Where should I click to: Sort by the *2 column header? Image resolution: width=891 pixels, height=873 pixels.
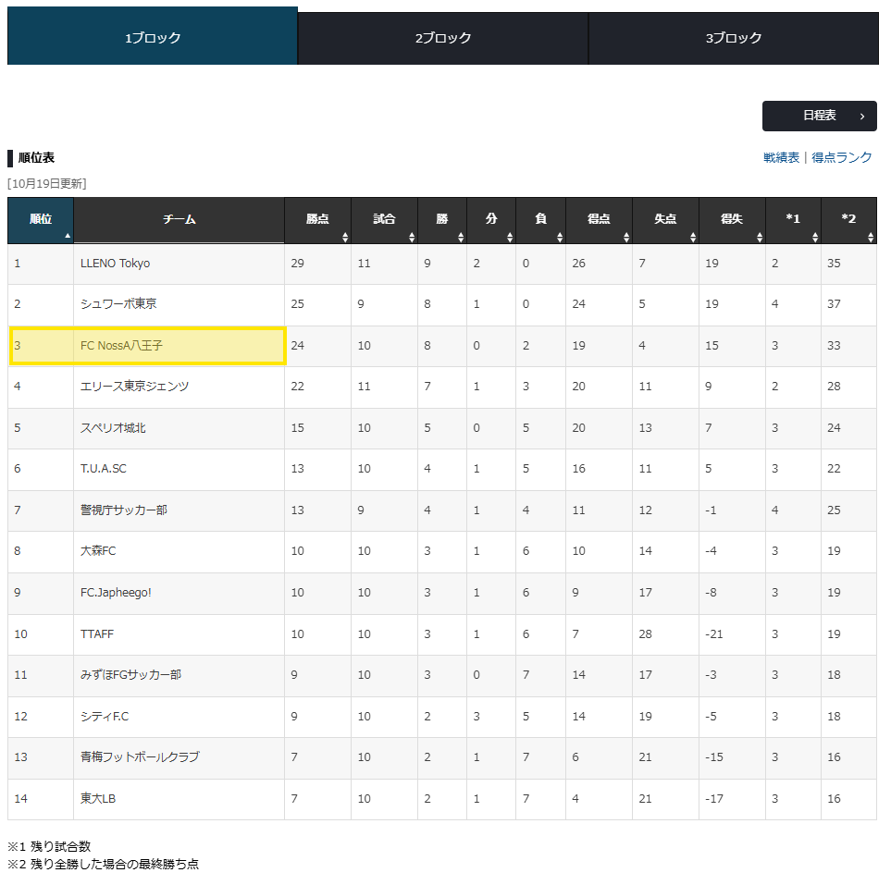coord(848,220)
